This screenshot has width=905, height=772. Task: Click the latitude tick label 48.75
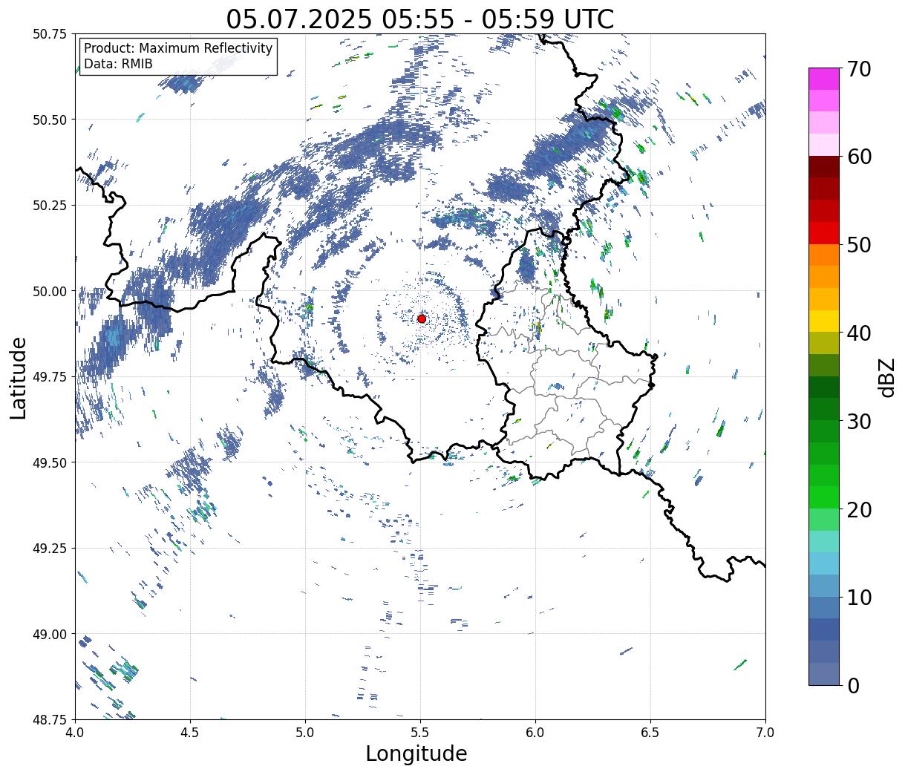[49, 719]
